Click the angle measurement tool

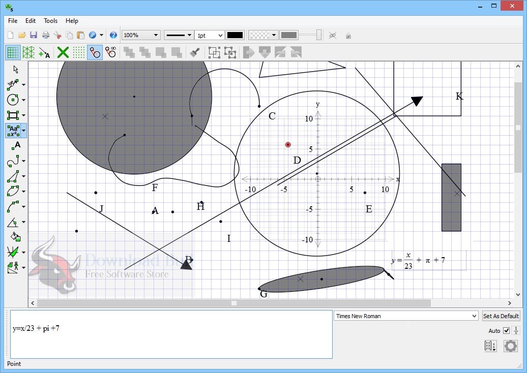[x=13, y=223]
